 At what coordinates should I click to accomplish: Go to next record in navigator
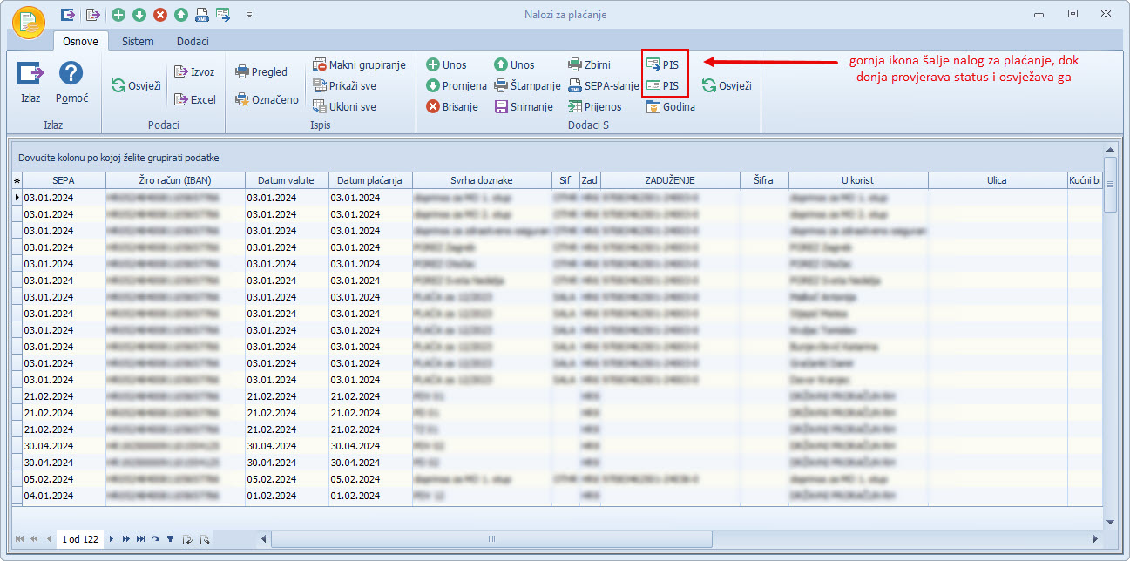(x=112, y=539)
